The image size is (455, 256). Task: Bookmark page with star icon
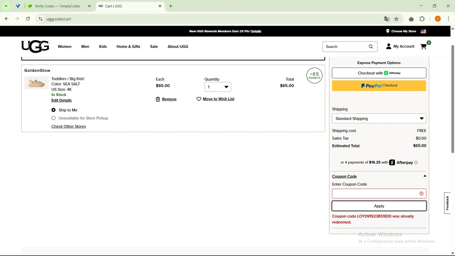point(396,19)
